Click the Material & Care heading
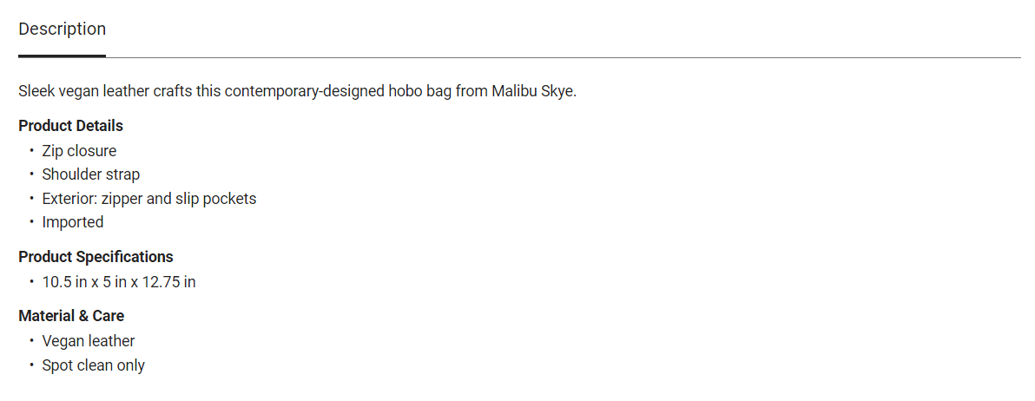 [x=71, y=316]
